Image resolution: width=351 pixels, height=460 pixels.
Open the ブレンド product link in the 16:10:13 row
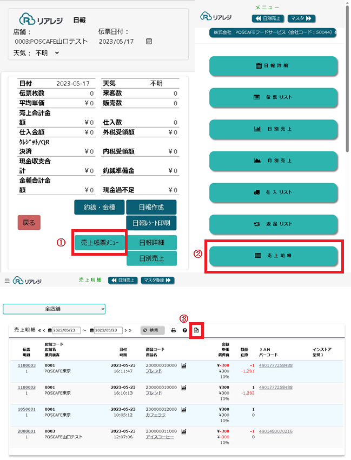[x=154, y=393]
